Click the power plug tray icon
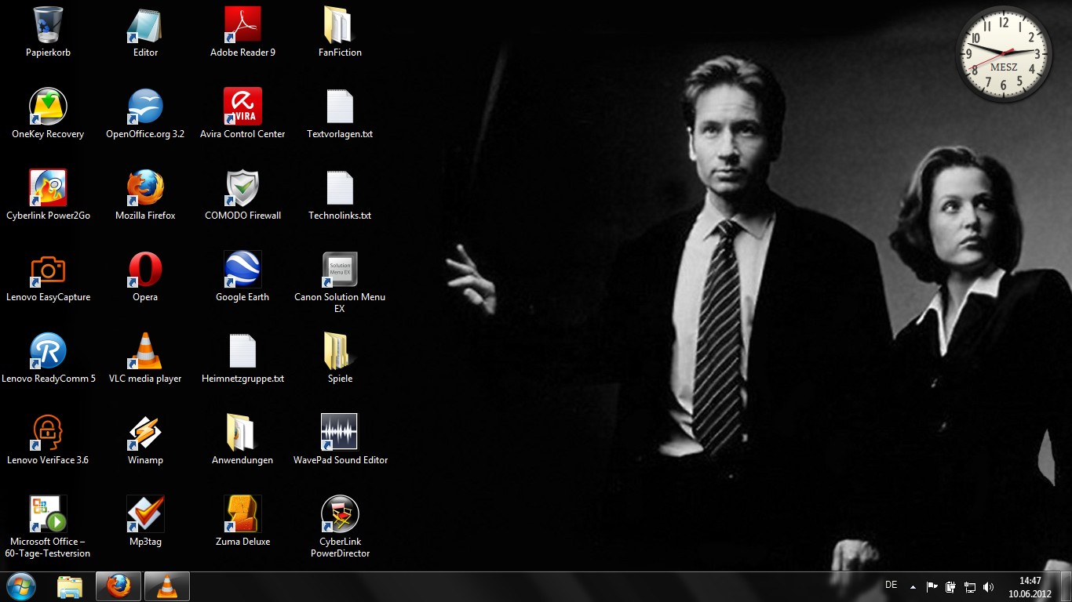1072x602 pixels. (951, 586)
